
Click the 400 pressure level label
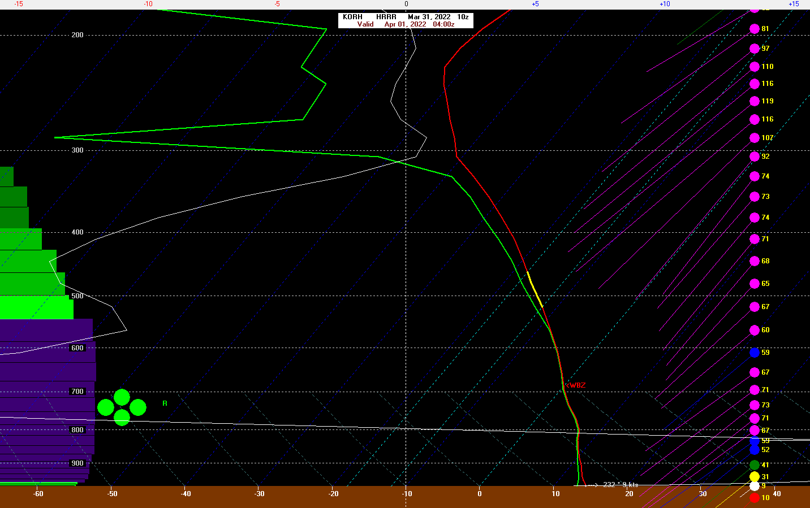tap(77, 232)
